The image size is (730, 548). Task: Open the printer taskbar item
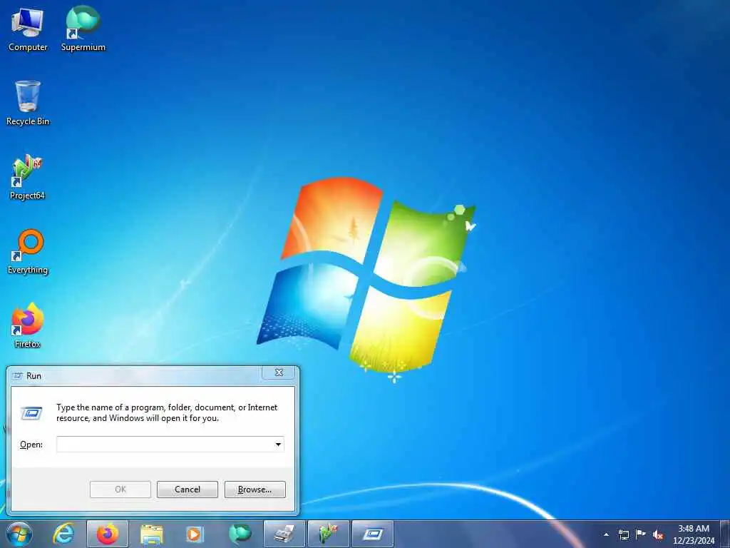284,534
